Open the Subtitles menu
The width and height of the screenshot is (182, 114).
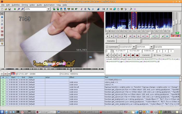click(16, 5)
